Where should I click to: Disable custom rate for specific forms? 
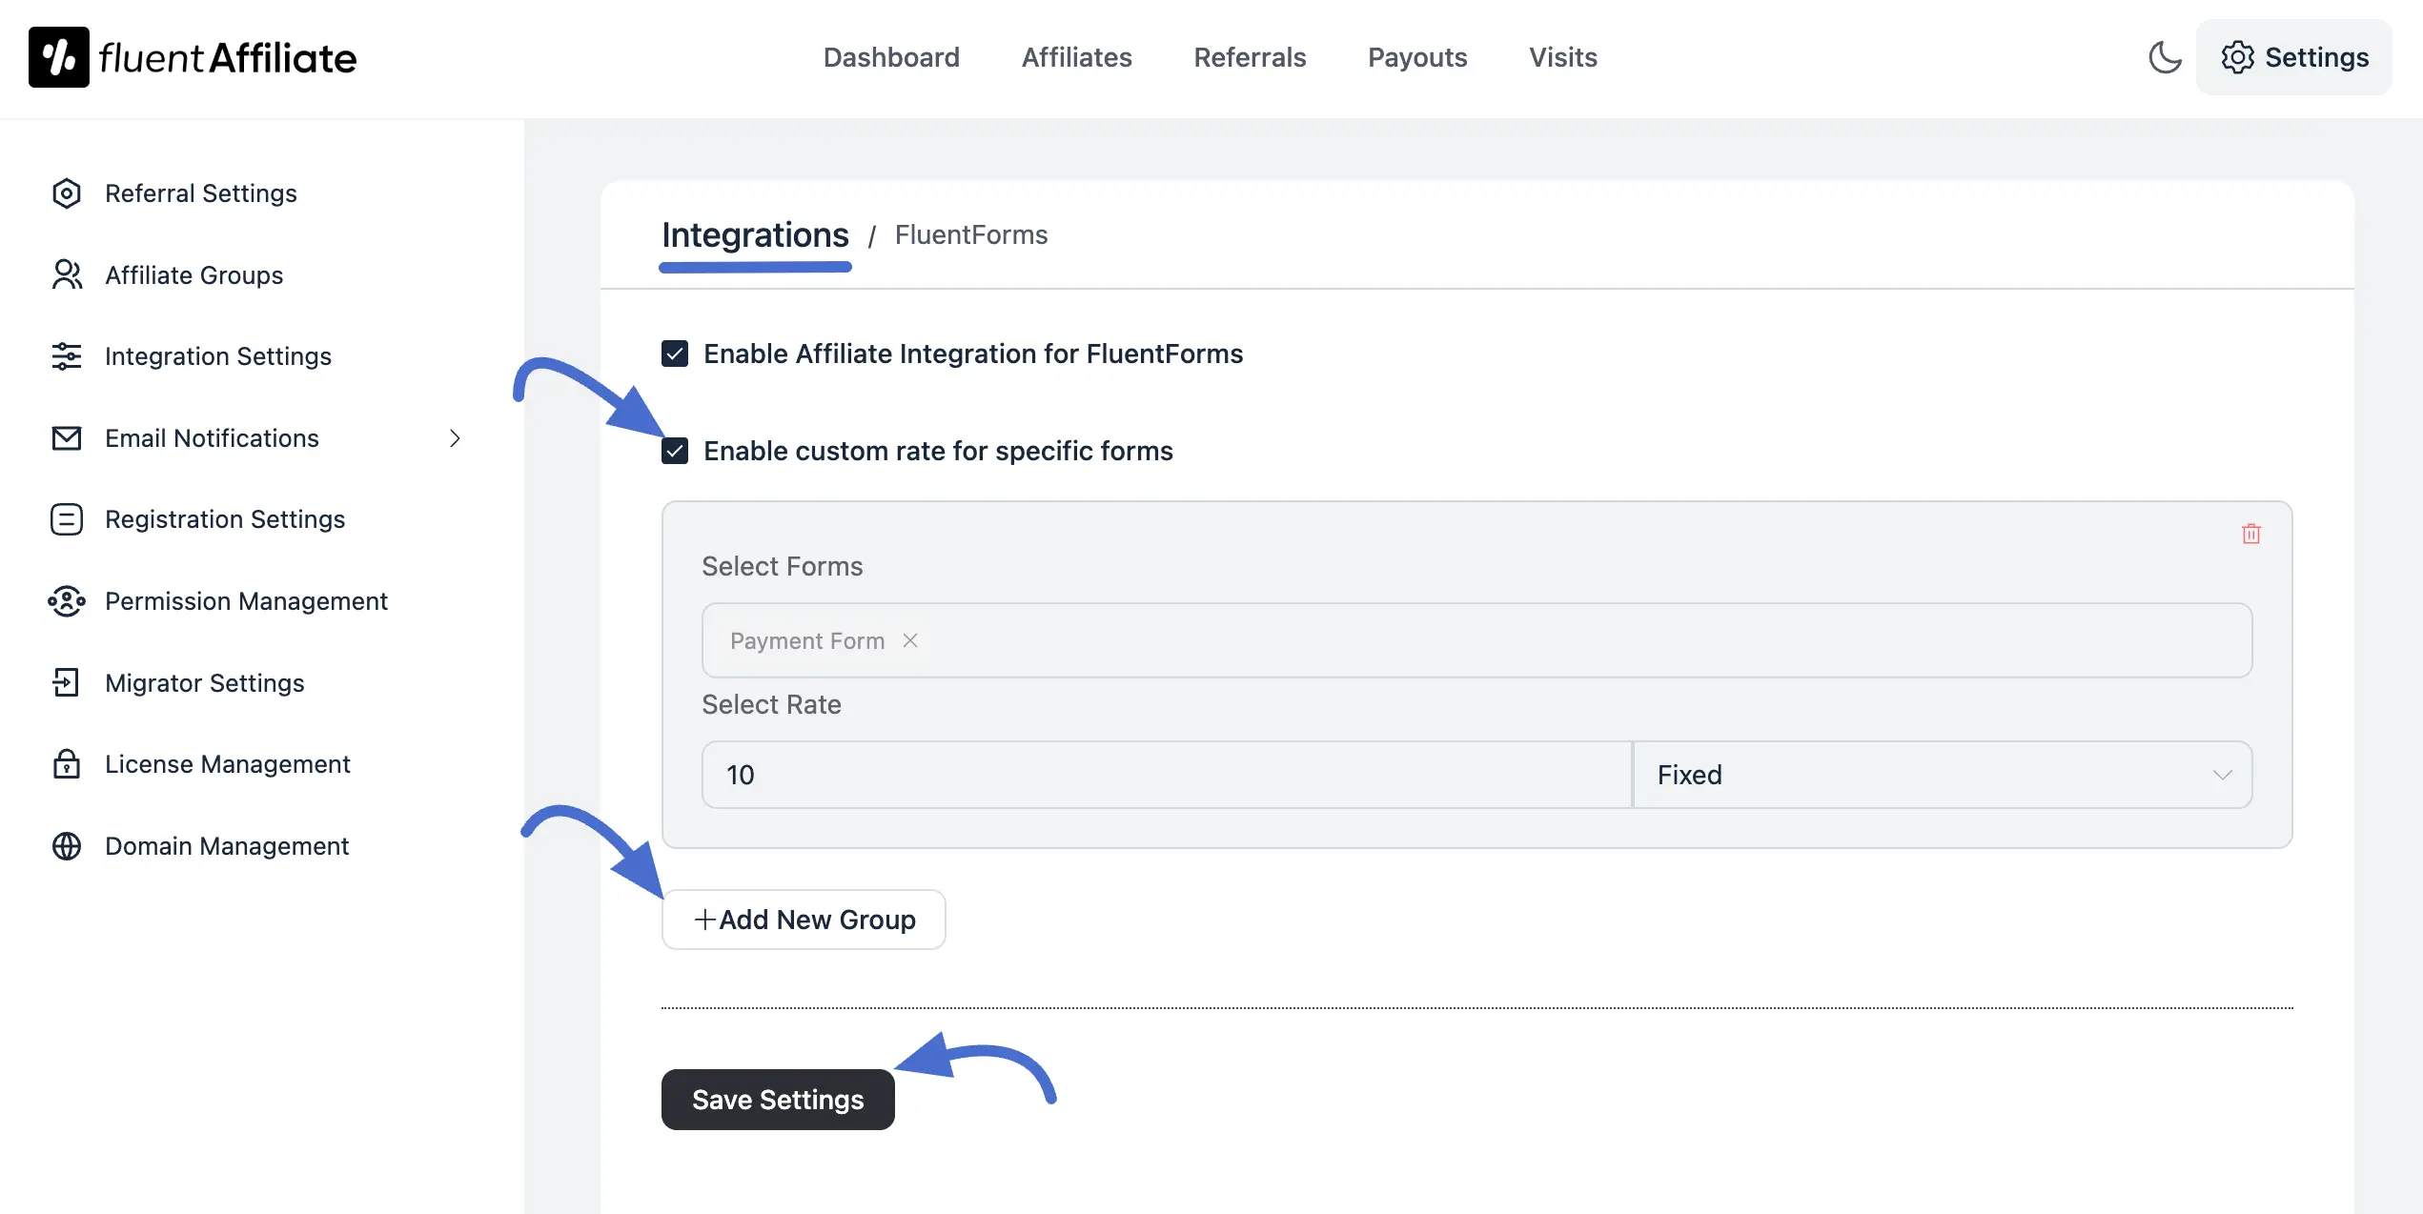[675, 451]
